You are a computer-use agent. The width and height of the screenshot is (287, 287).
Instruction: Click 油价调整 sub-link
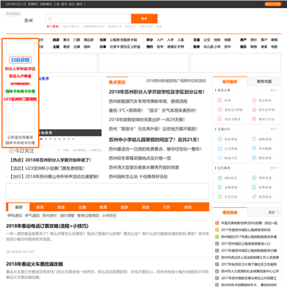[67, 215]
